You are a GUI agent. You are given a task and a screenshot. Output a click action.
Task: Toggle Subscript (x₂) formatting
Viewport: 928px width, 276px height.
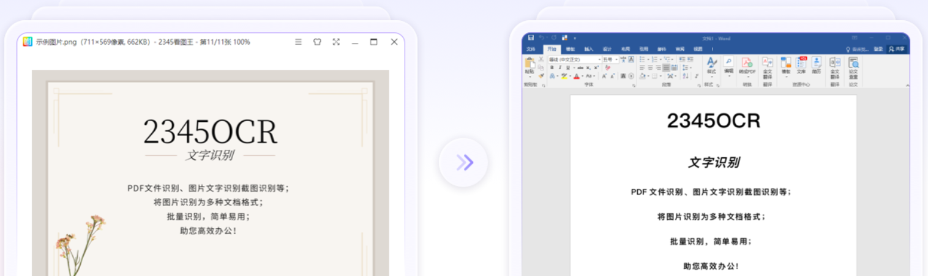pyautogui.click(x=588, y=67)
